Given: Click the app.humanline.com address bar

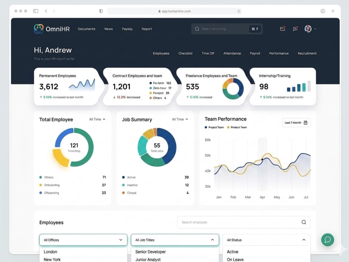Looking at the screenshot, I should click(174, 11).
